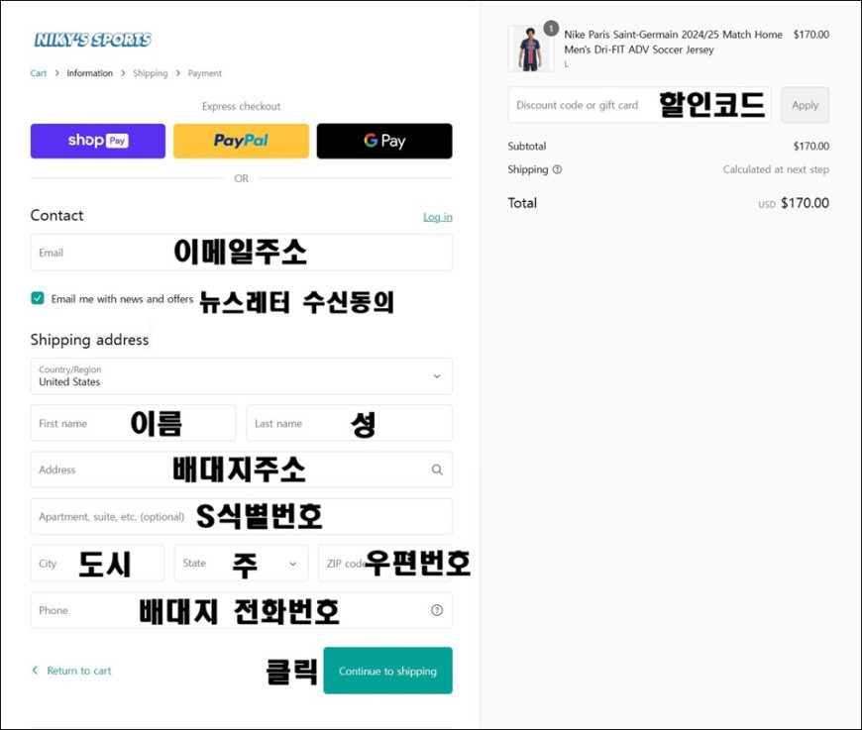Open the PSG jersey product thumbnail
Screen dimensions: 862x730
tap(530, 49)
